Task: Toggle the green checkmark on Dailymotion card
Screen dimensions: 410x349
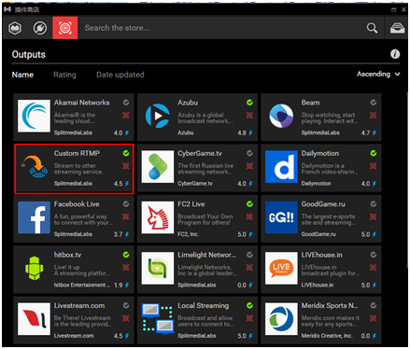Action: pos(373,153)
